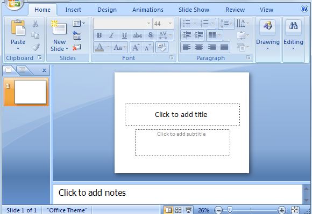The width and height of the screenshot is (312, 214).
Task: Toggle Bold formatting
Action: (x=100, y=35)
